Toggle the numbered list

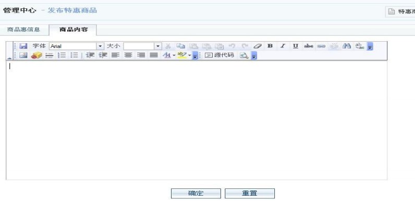pos(62,55)
